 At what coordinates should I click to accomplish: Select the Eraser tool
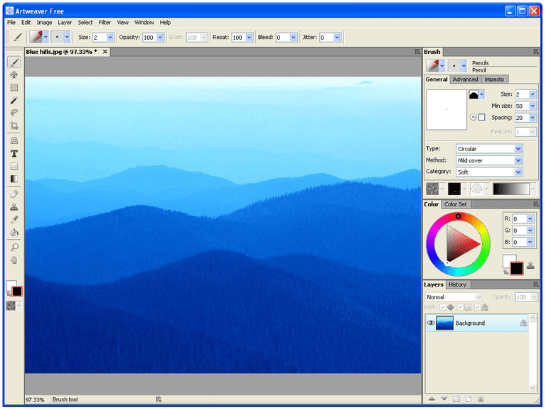(14, 194)
